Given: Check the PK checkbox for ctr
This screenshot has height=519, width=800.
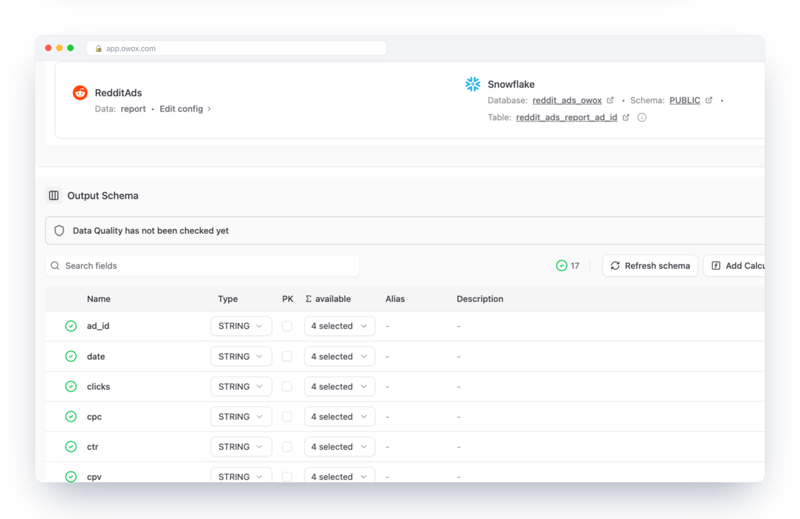Looking at the screenshot, I should (x=287, y=447).
